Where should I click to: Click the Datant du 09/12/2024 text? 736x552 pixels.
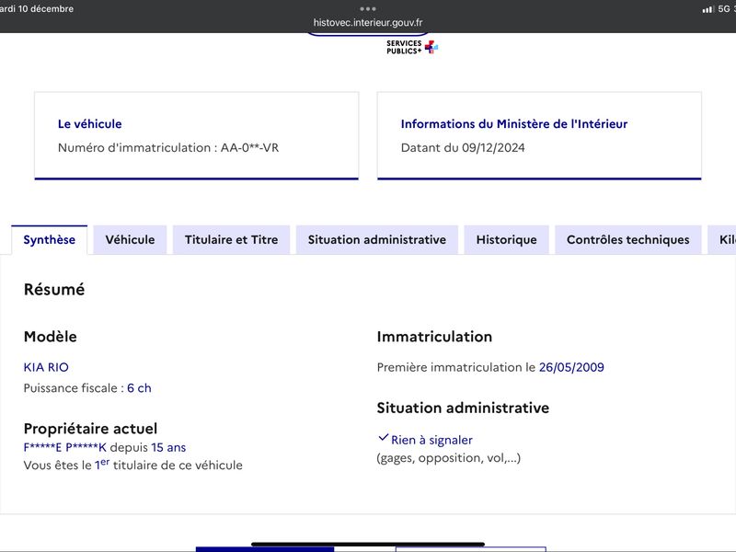[x=463, y=148]
